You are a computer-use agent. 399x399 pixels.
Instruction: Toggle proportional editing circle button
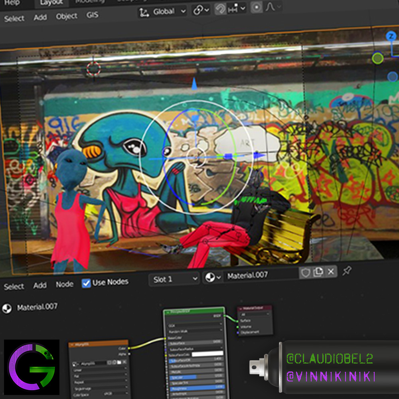click(x=257, y=8)
